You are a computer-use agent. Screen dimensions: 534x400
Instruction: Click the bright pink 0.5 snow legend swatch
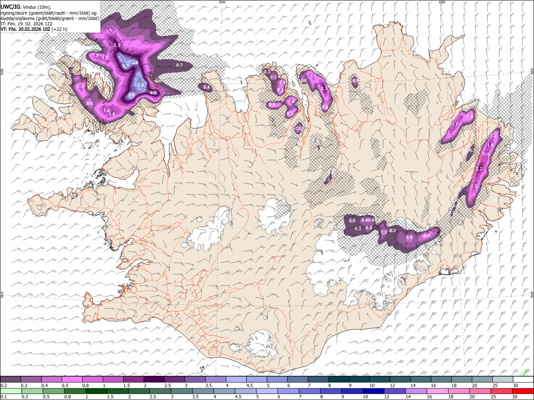click(72, 380)
